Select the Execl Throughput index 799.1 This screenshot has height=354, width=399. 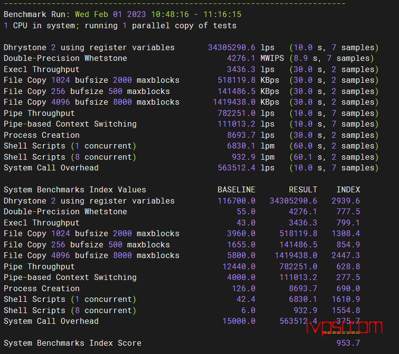click(348, 223)
